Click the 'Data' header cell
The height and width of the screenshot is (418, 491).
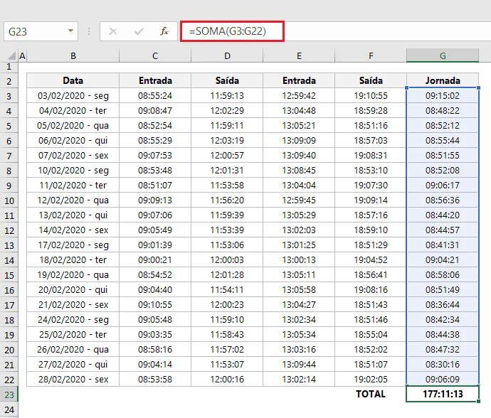tap(73, 80)
